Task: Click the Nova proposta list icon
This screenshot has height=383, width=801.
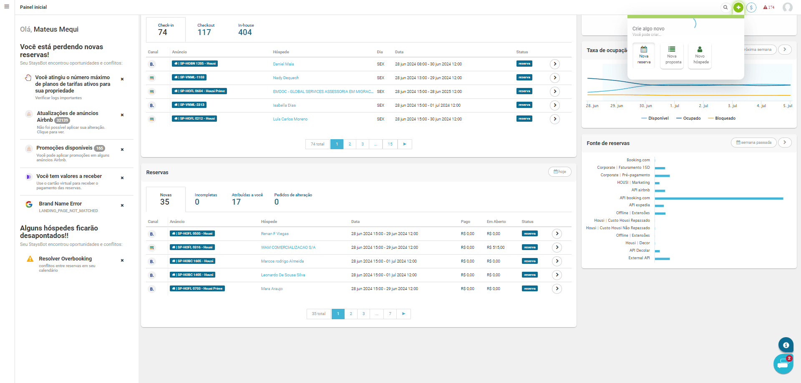Action: coord(672,49)
